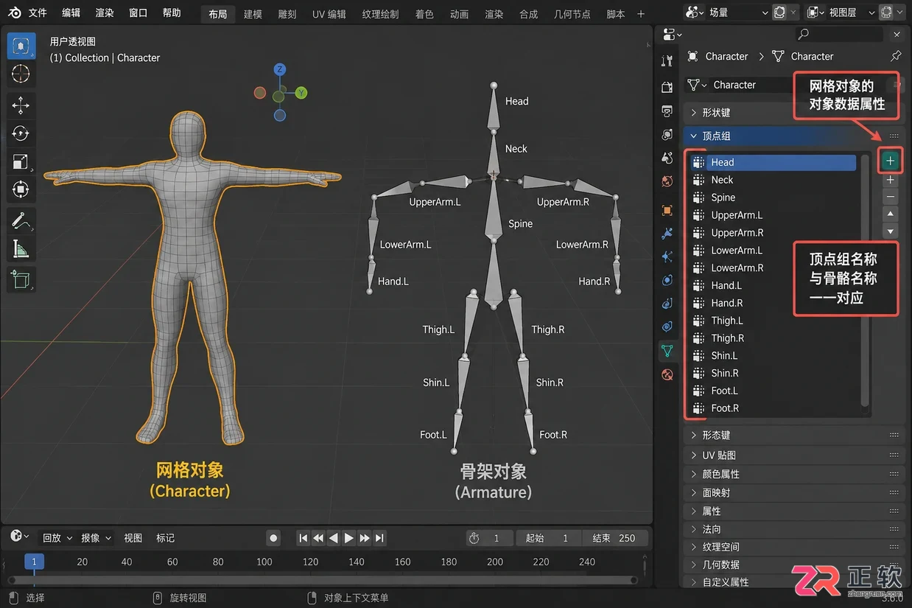Toggle pin on properties editor
The image size is (912, 608).
click(895, 56)
